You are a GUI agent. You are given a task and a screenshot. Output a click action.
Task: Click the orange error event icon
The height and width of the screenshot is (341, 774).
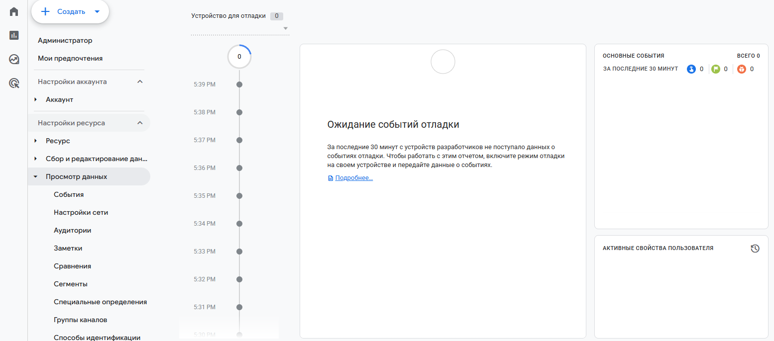pos(742,69)
